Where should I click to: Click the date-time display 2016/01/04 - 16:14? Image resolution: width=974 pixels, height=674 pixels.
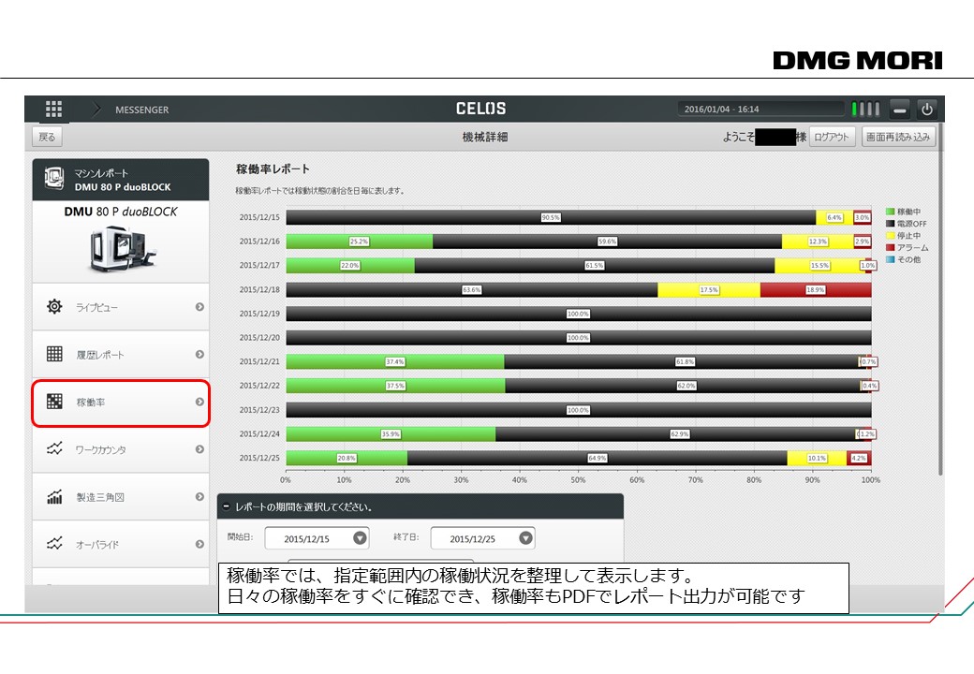[760, 110]
